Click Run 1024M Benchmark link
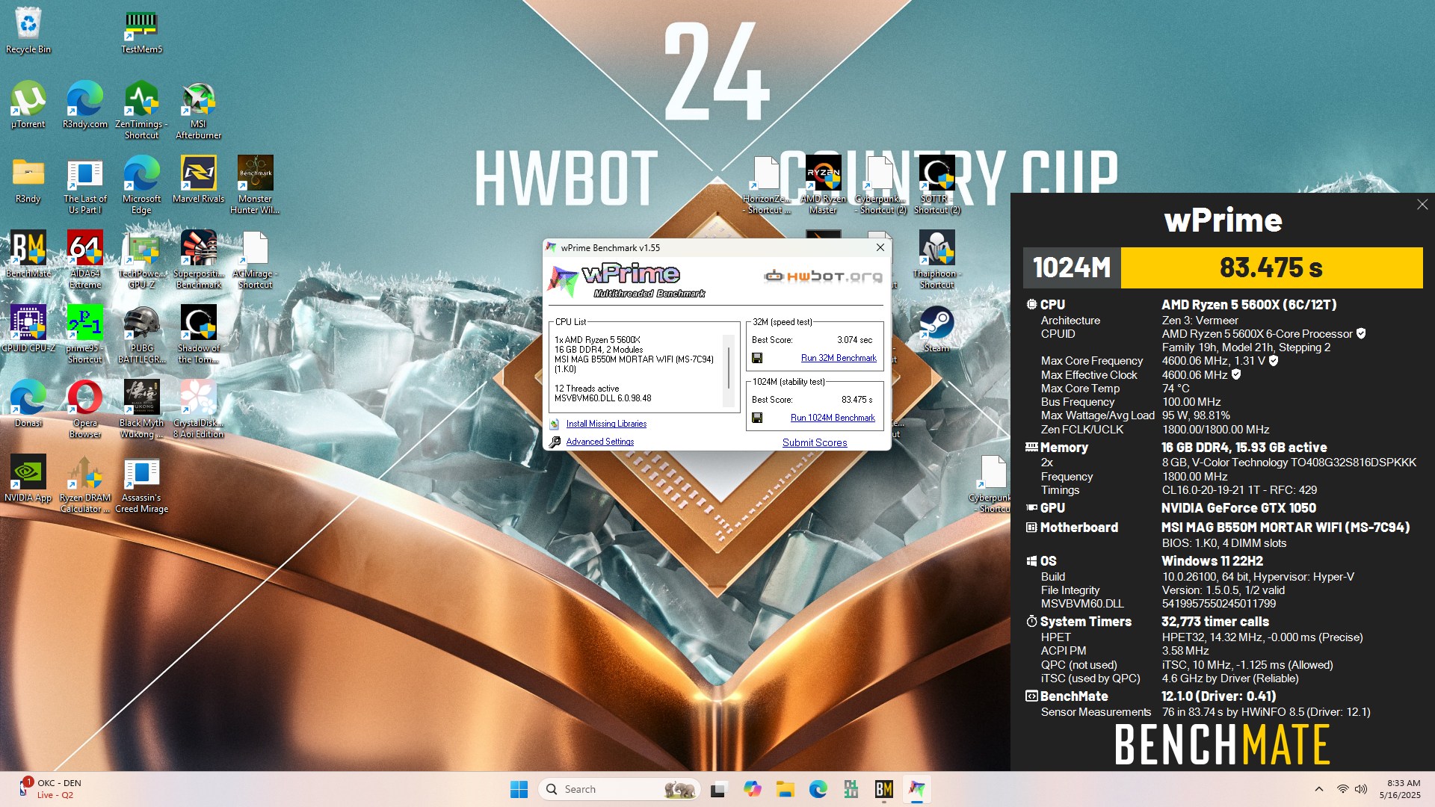 click(x=833, y=418)
